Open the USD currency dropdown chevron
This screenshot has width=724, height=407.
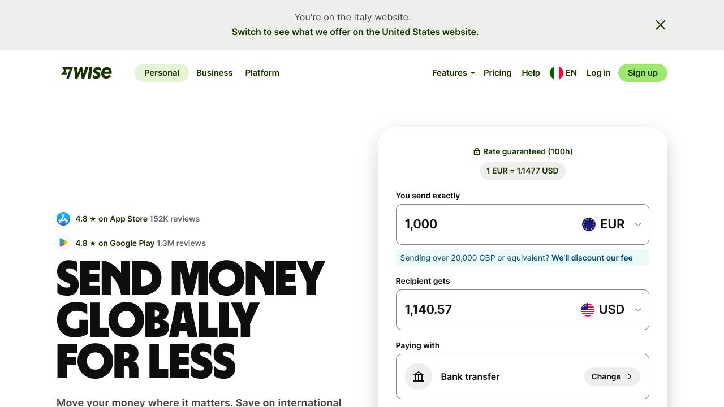point(638,310)
